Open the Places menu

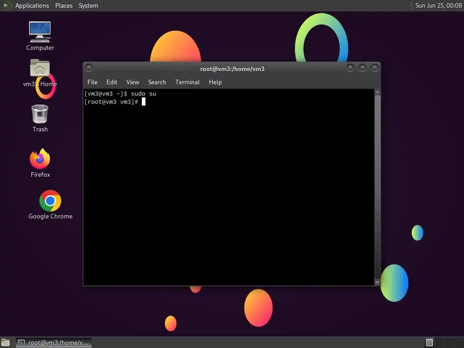63,5
